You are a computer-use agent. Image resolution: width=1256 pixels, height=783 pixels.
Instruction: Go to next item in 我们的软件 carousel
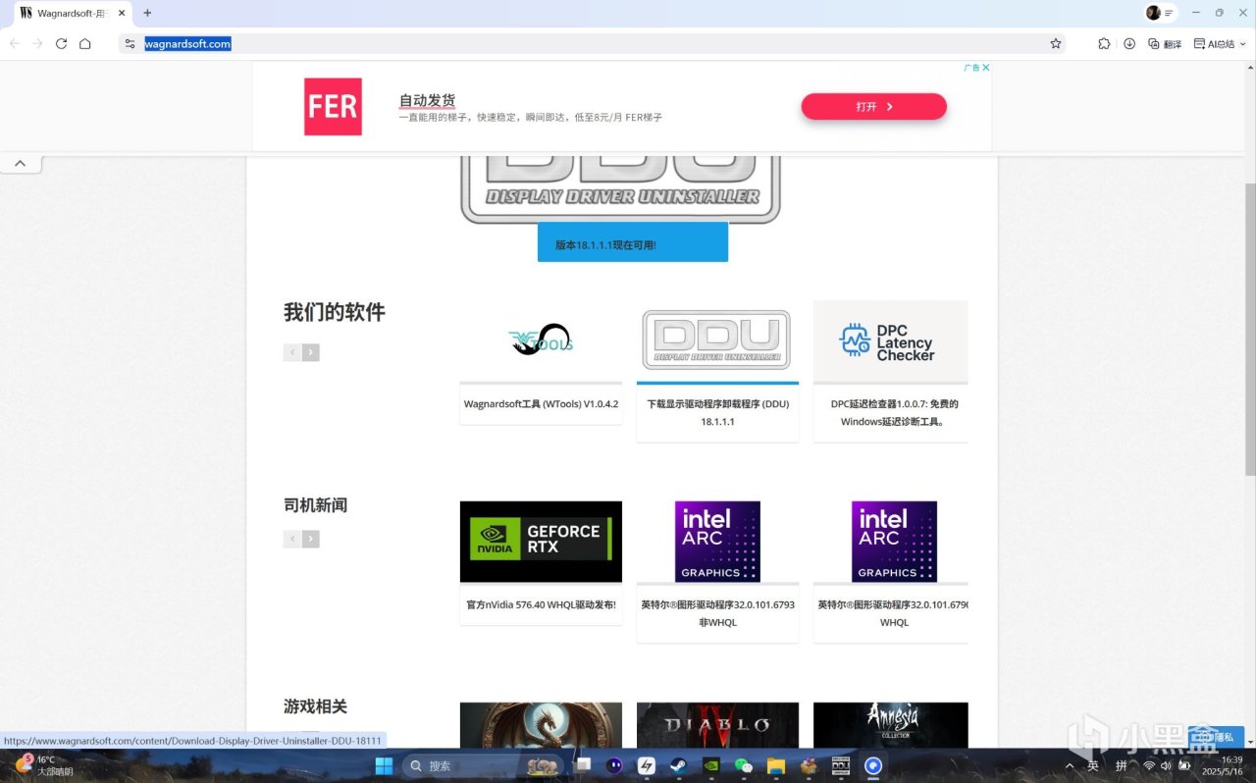click(311, 352)
